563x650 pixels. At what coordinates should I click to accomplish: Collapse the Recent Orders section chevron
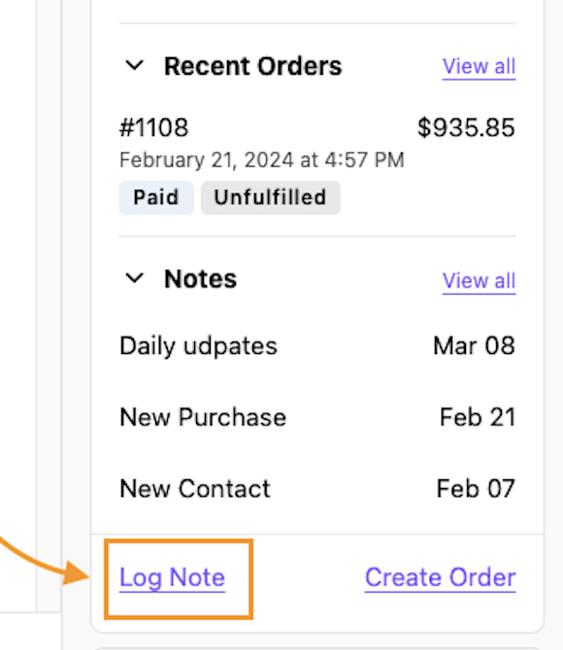click(x=134, y=66)
